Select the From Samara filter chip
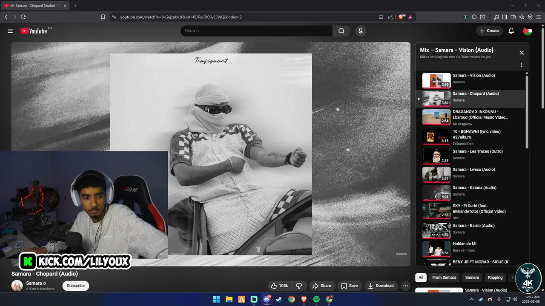 [x=444, y=278]
